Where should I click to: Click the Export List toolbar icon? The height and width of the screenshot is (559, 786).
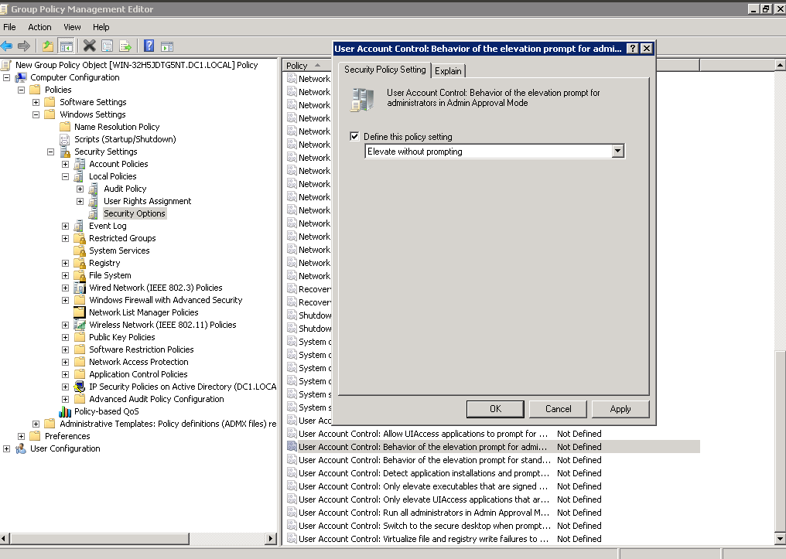pyautogui.click(x=125, y=46)
